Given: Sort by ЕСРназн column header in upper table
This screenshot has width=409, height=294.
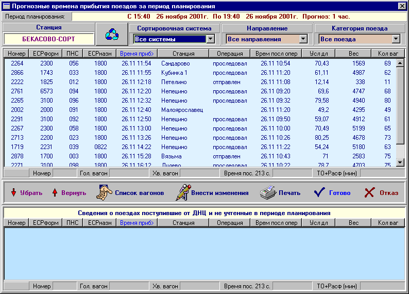Looking at the screenshot, I should 99,54.
